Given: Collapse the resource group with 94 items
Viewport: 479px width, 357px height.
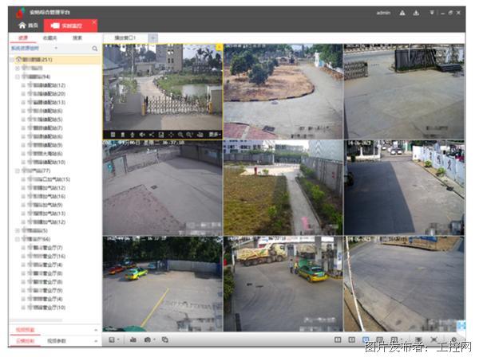Looking at the screenshot, I should pos(18,77).
